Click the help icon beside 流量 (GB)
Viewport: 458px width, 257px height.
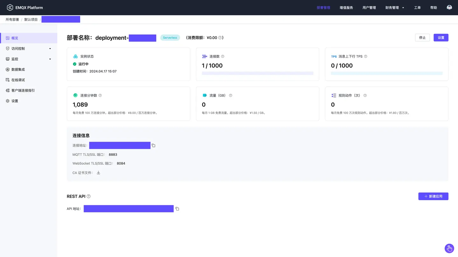230,95
